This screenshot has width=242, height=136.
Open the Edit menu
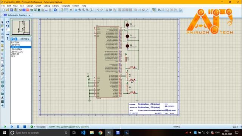9,6
